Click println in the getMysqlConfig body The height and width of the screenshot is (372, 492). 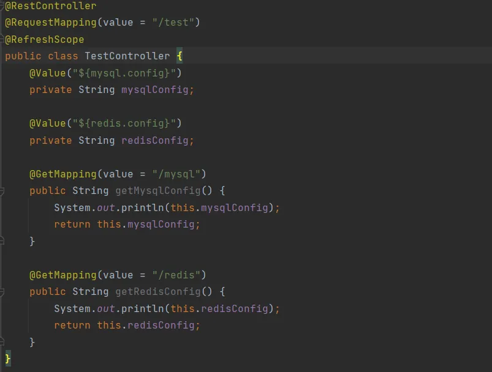[142, 207]
